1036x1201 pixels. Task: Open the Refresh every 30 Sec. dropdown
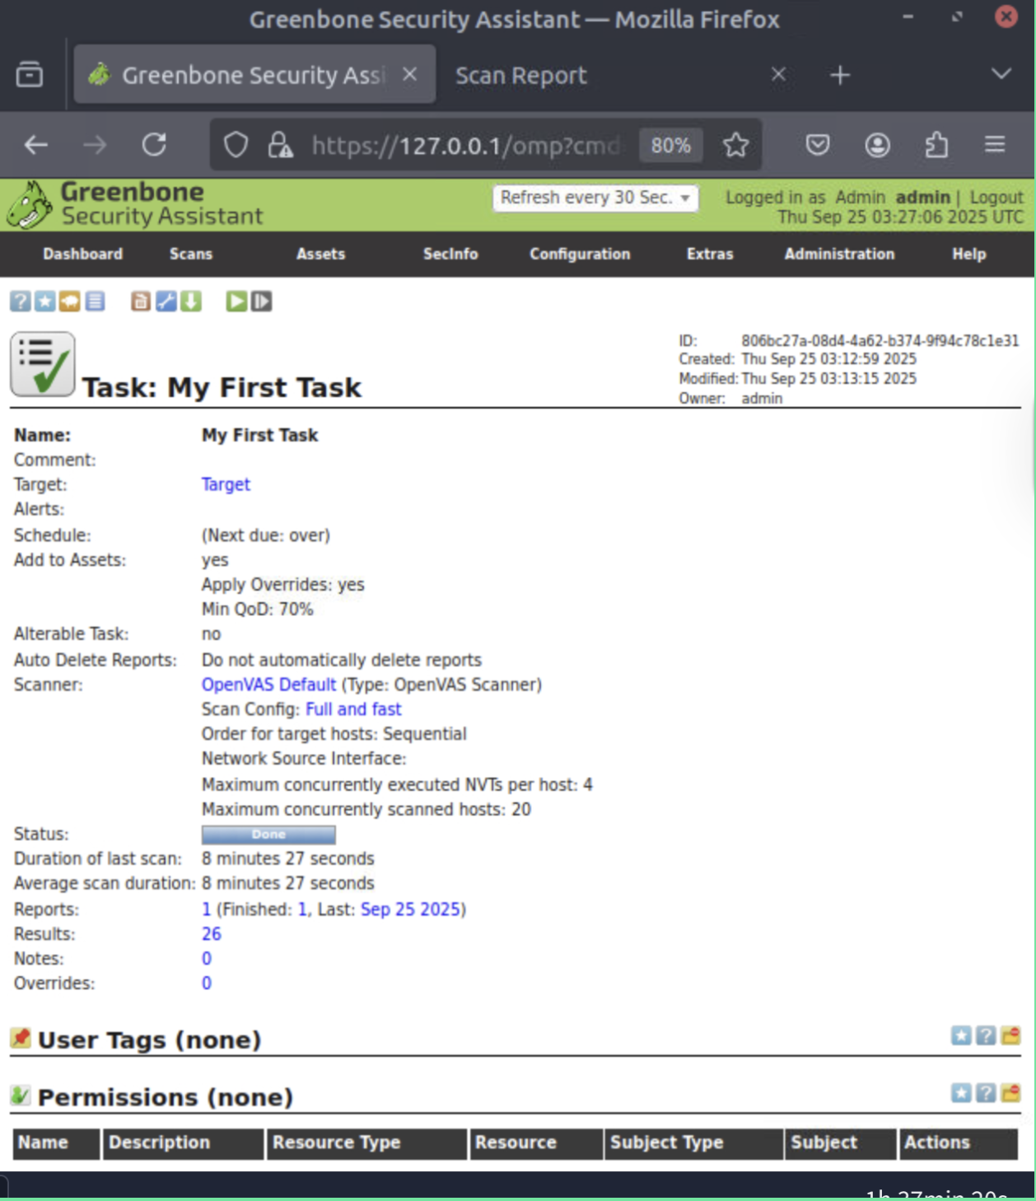coord(595,198)
